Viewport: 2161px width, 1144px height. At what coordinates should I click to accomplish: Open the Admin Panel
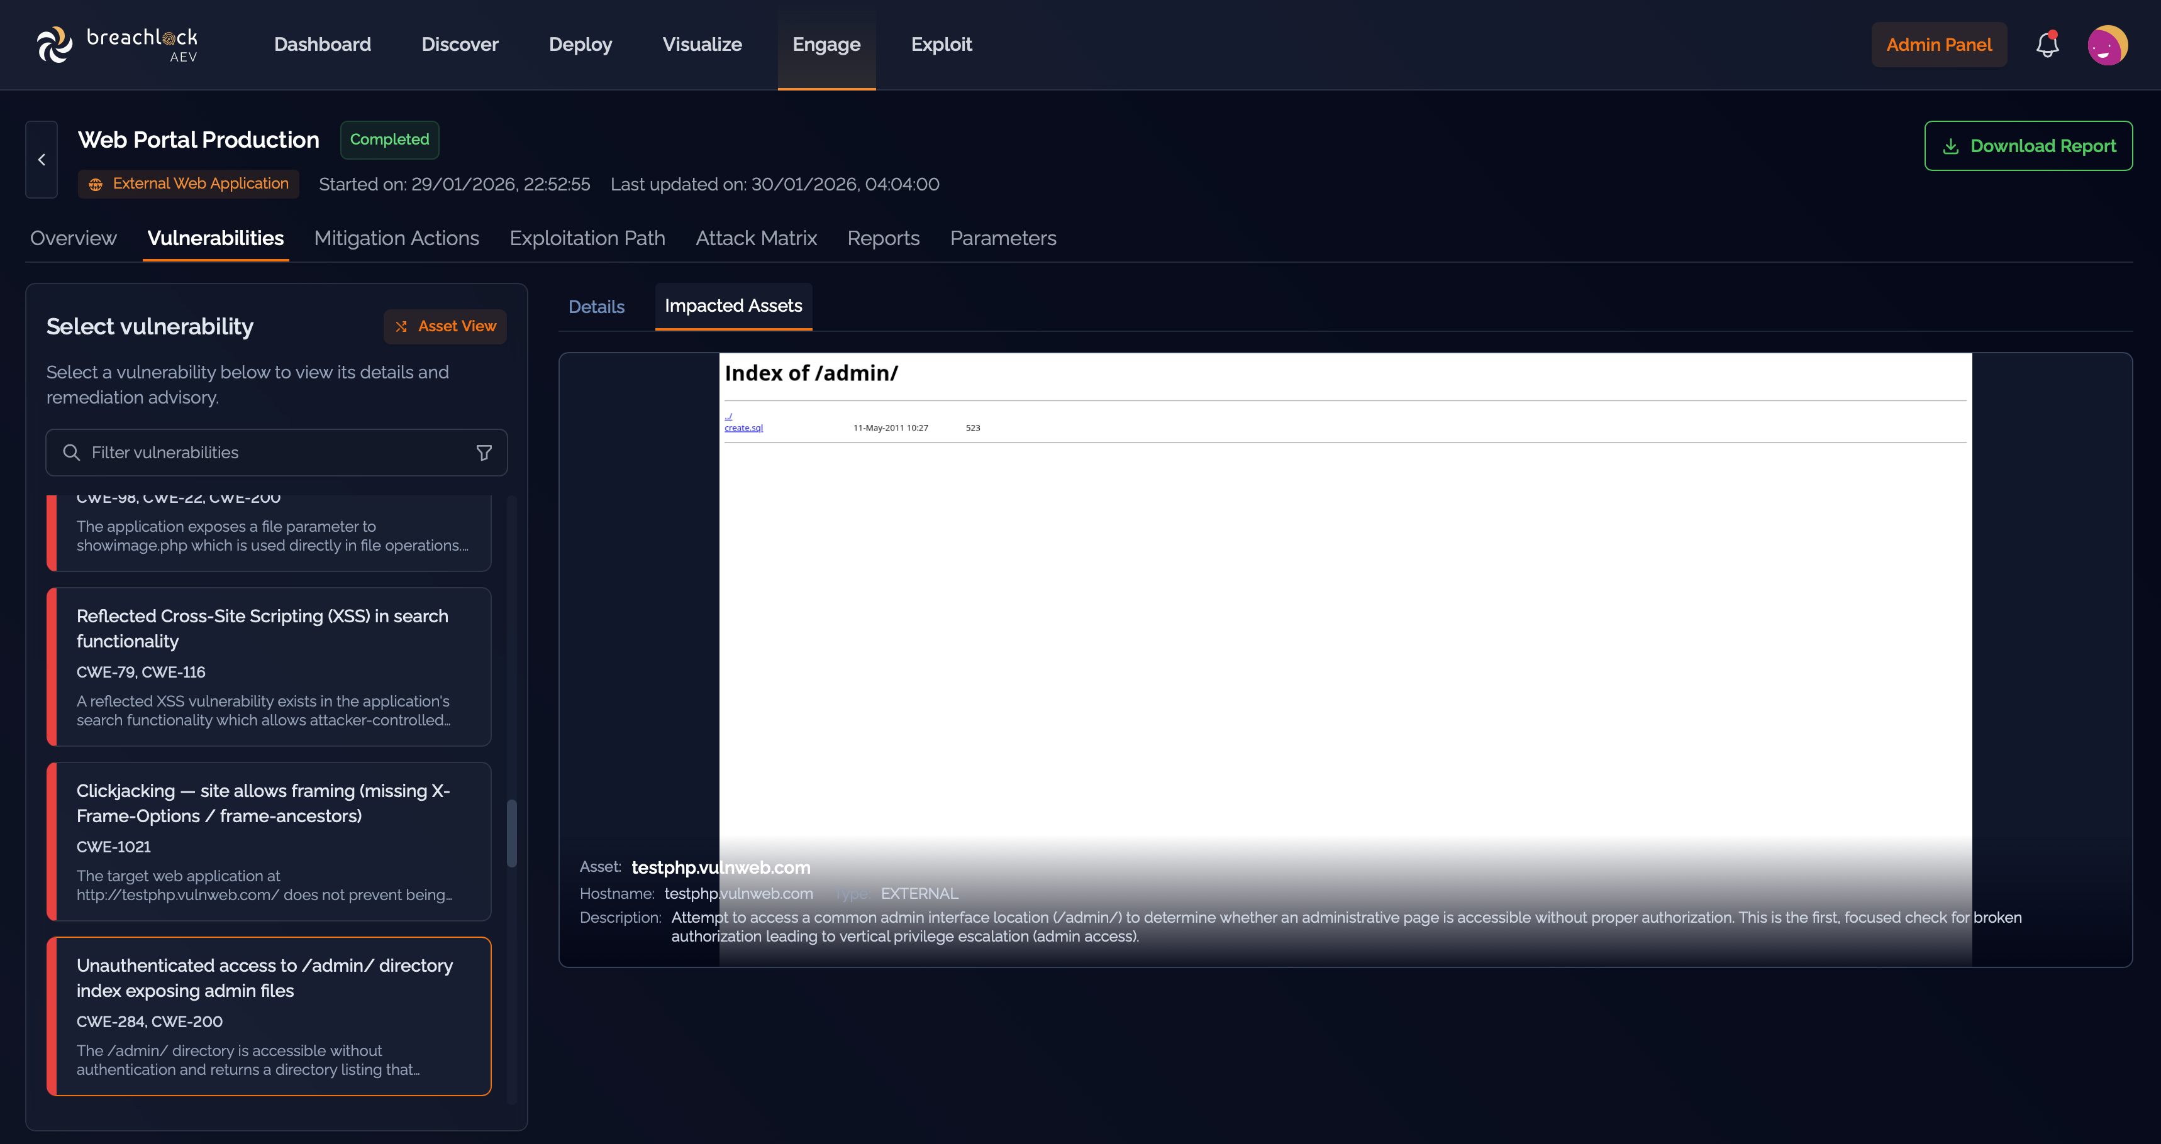tap(1939, 45)
